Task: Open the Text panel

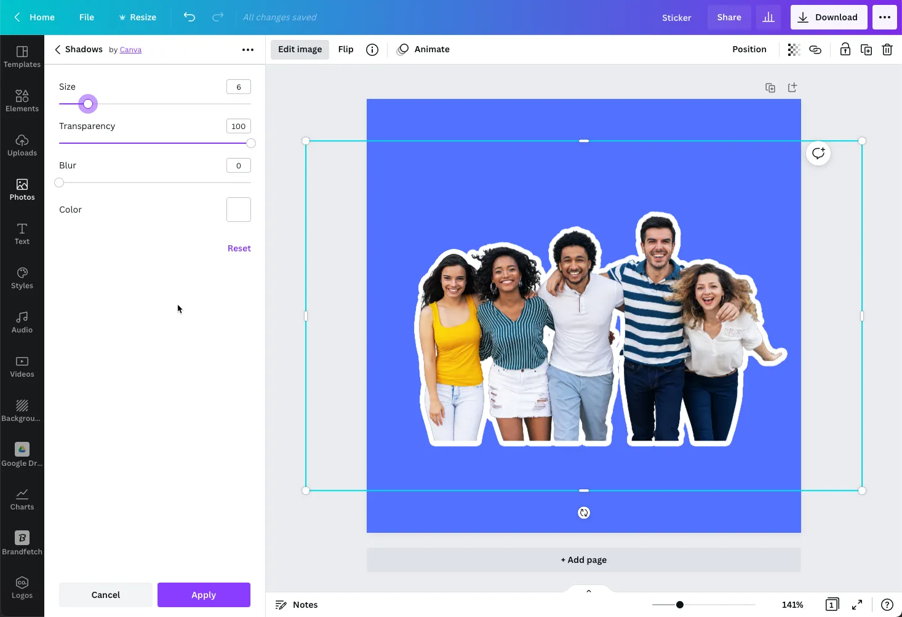Action: 22,234
